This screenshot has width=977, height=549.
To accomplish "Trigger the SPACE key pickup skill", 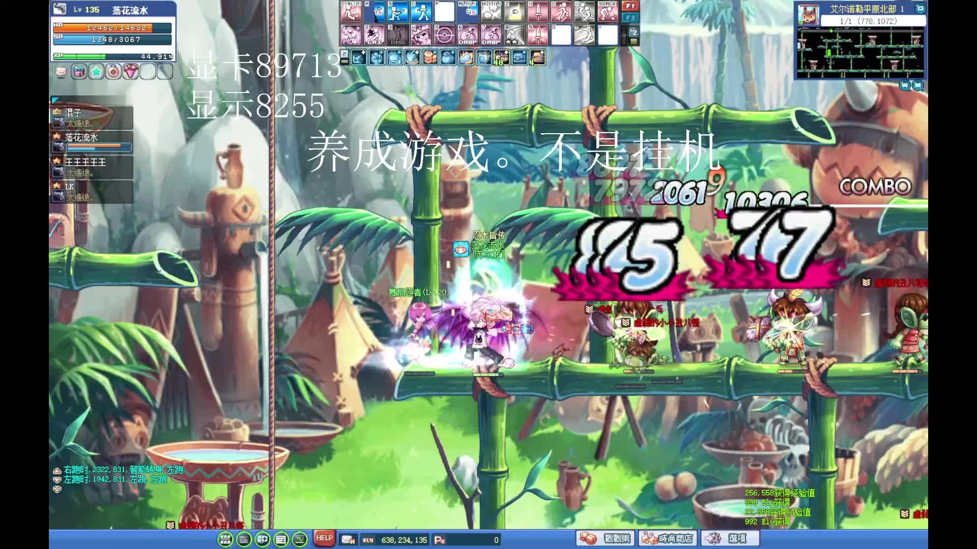I will click(608, 12).
